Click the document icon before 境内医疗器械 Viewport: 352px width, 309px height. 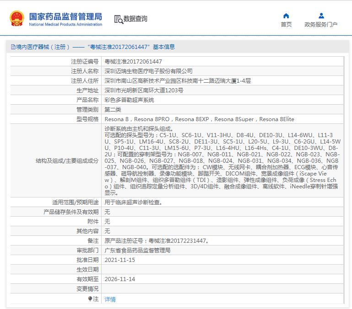[13, 47]
